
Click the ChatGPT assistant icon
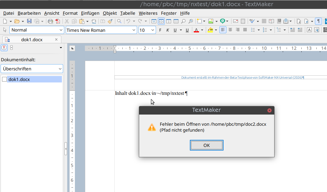[x=223, y=21]
